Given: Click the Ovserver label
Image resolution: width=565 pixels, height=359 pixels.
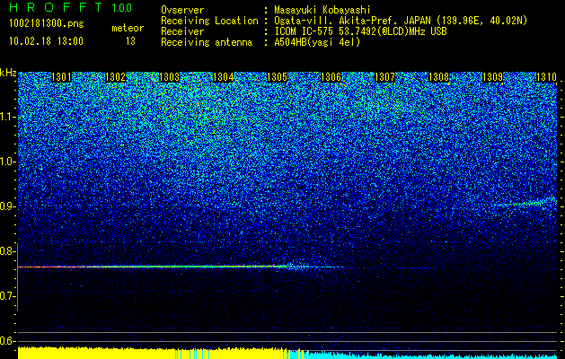Looking at the screenshot, I should click(182, 10).
